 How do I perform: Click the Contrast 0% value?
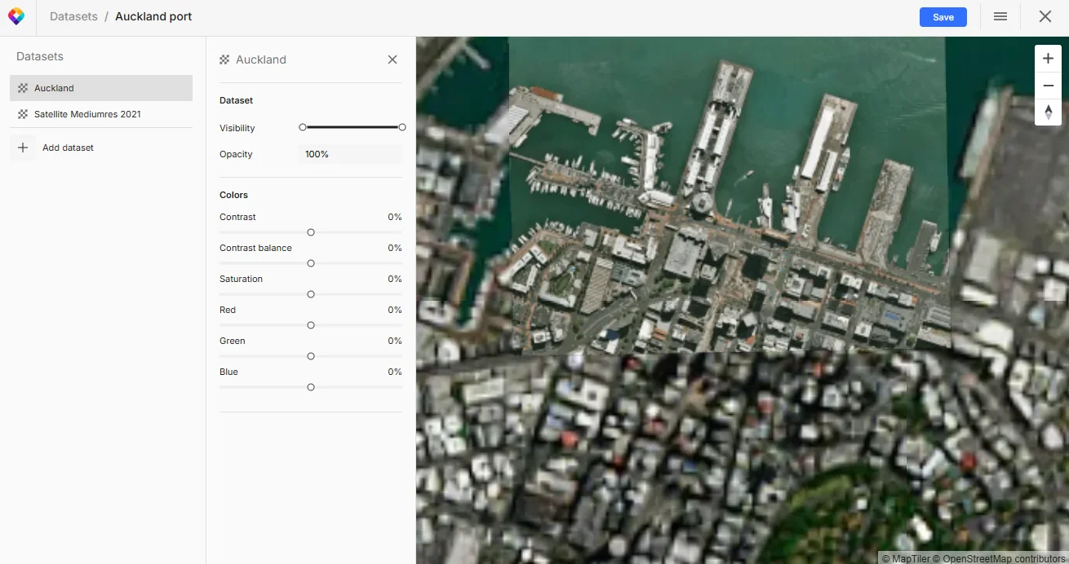click(395, 217)
